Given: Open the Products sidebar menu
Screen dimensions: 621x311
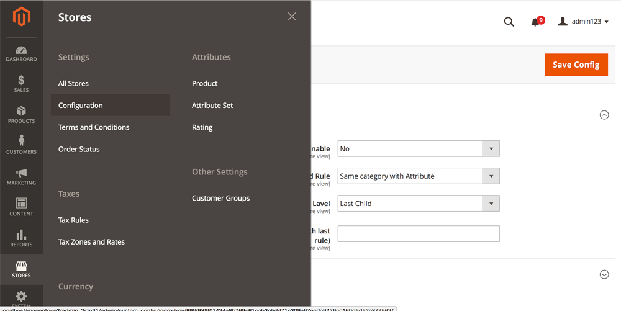Looking at the screenshot, I should click(x=21, y=115).
